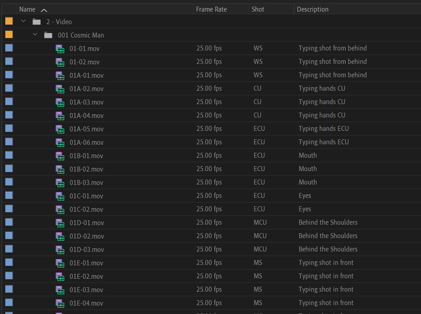
Task: Select the 01A-05.mov file name
Action: click(x=87, y=129)
